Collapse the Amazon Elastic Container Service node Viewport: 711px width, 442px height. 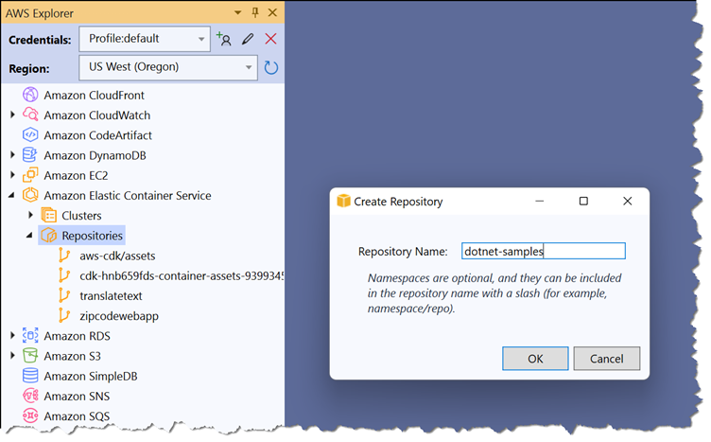pyautogui.click(x=11, y=196)
